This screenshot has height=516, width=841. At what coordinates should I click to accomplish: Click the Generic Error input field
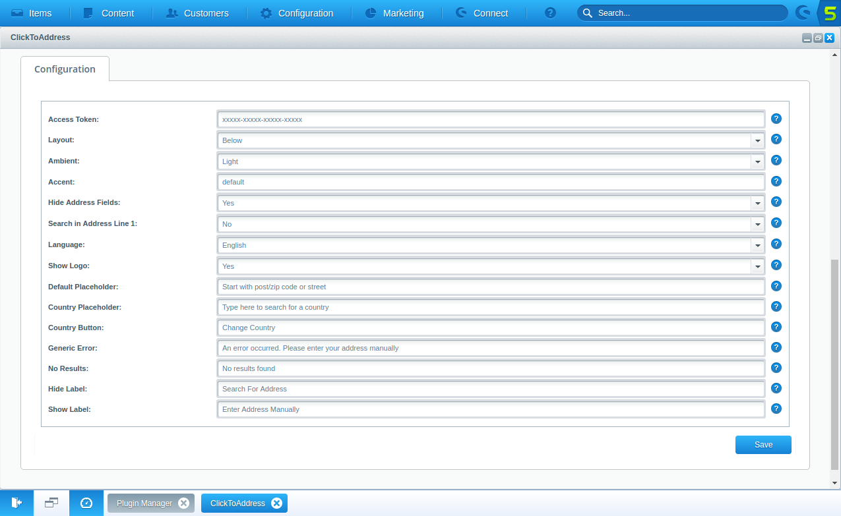(491, 348)
